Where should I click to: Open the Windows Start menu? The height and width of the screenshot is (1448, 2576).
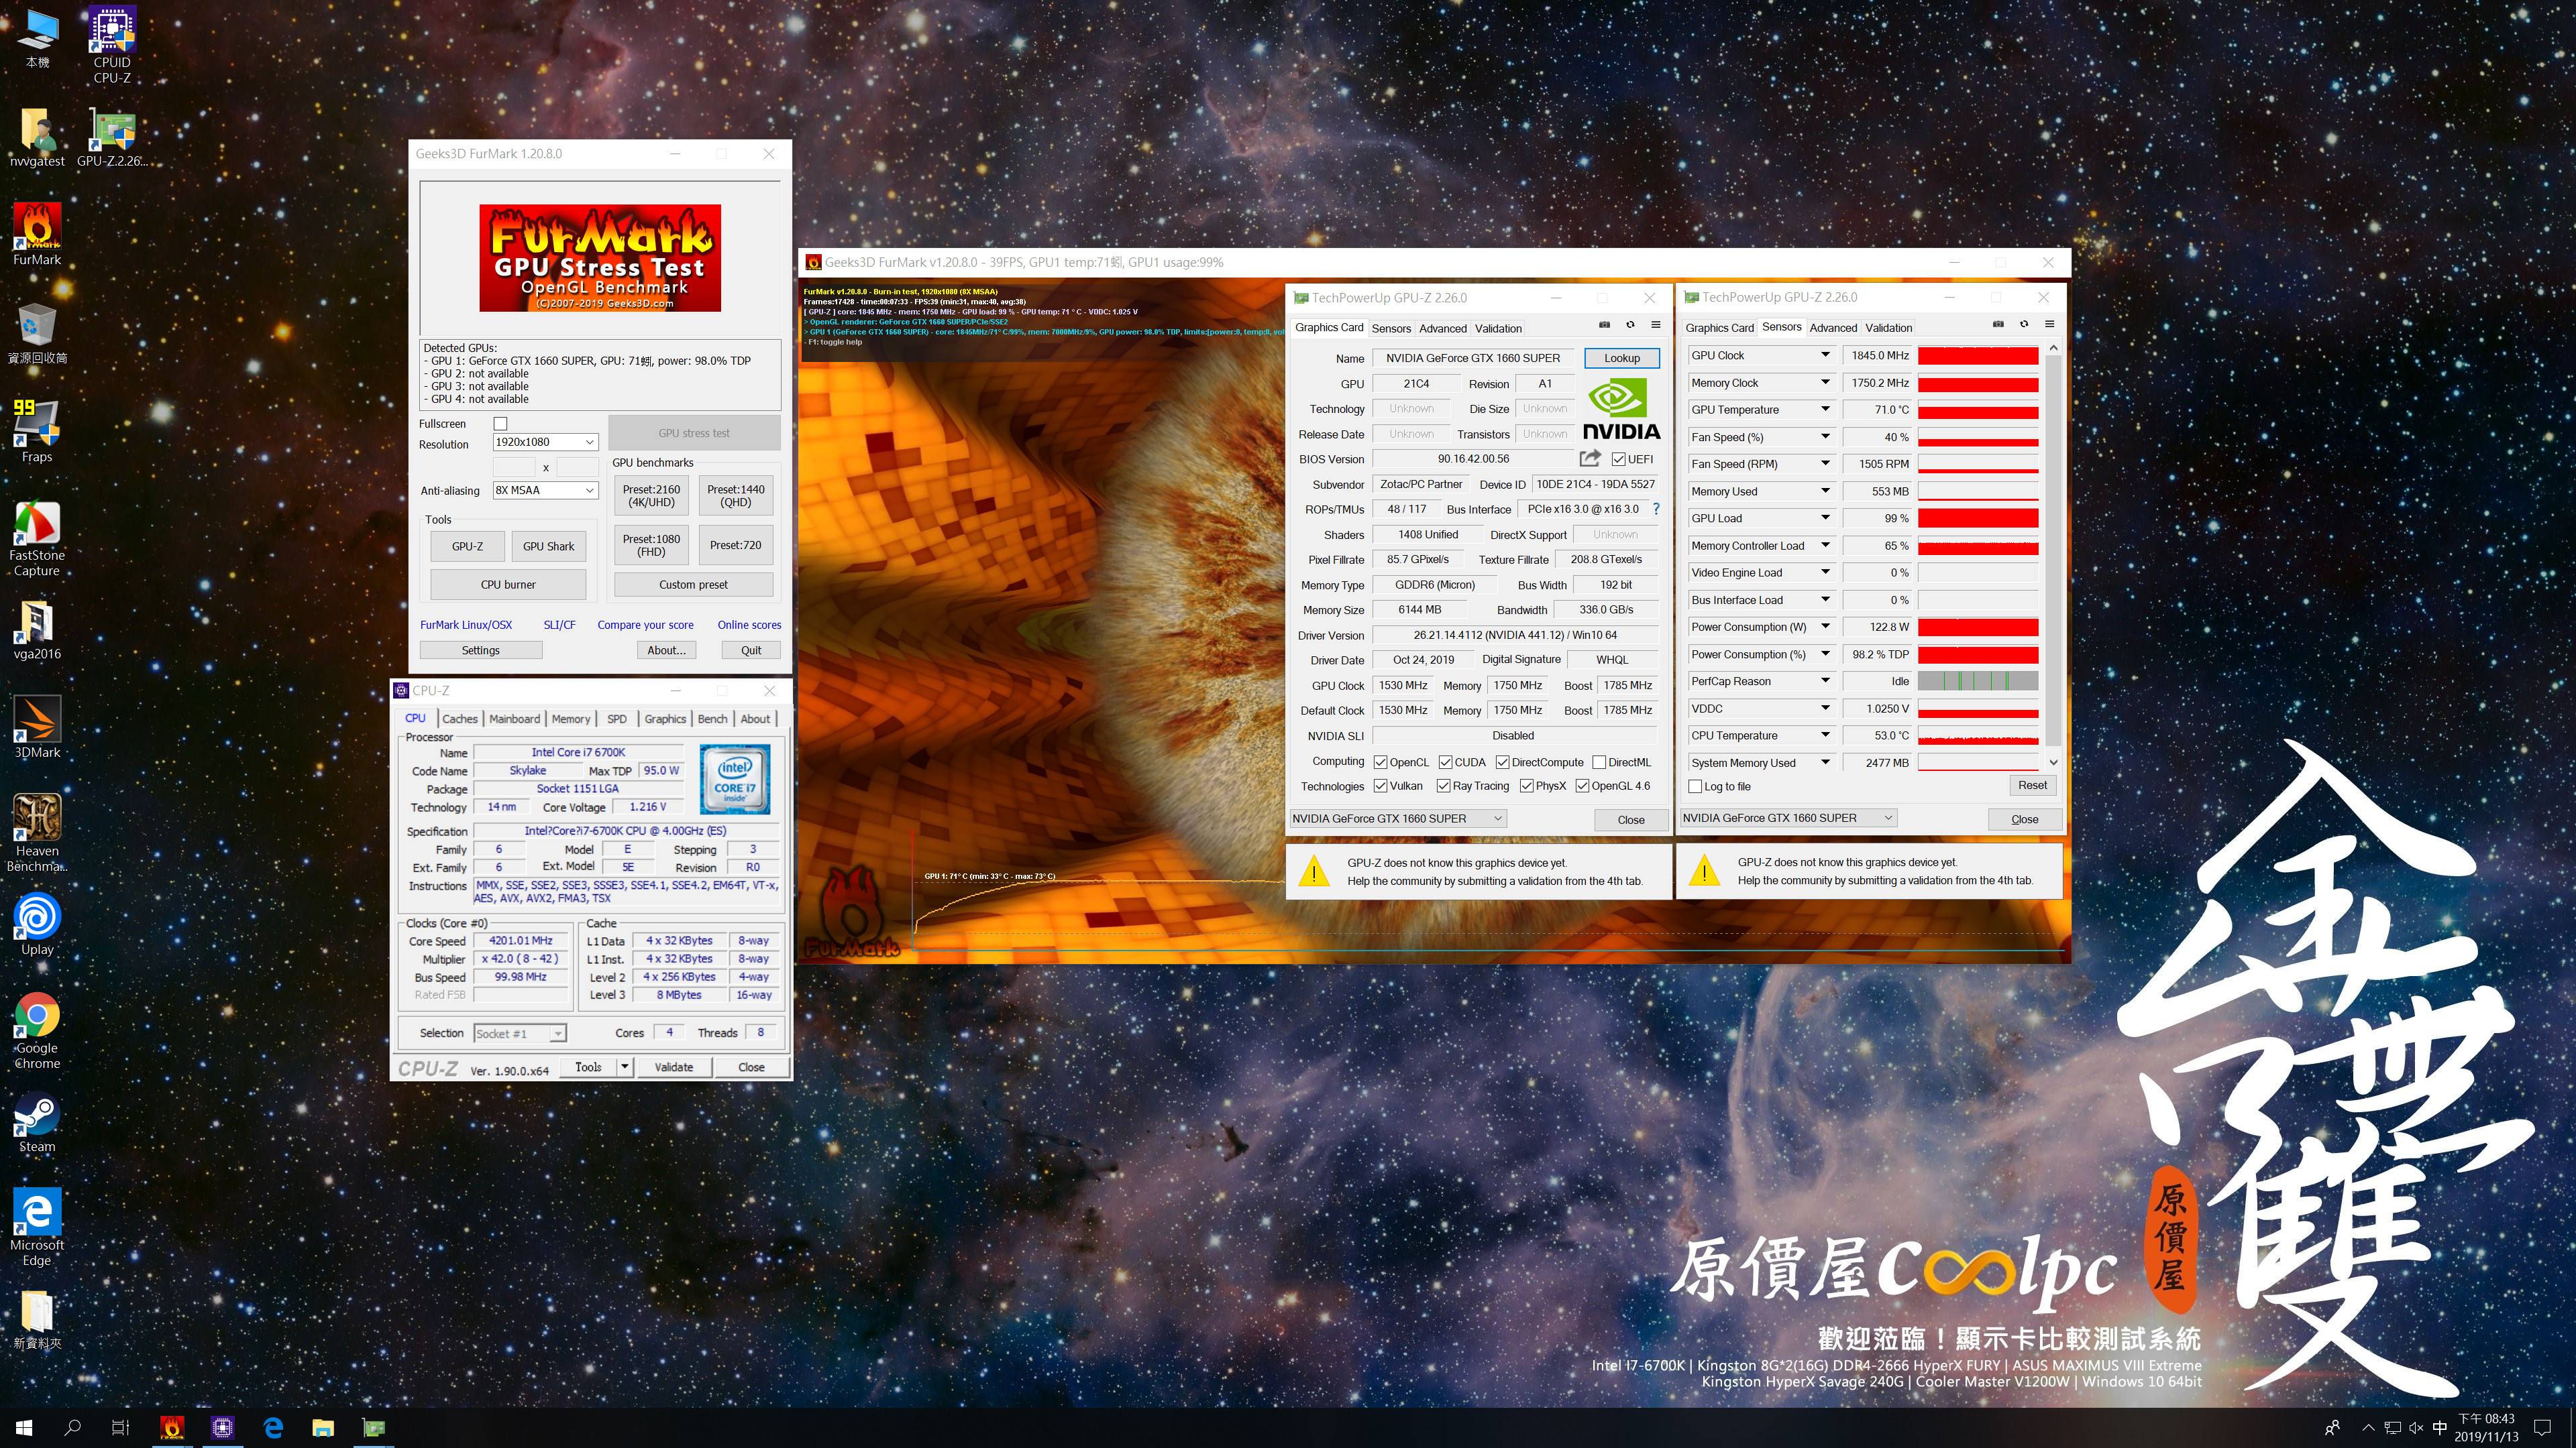(24, 1427)
